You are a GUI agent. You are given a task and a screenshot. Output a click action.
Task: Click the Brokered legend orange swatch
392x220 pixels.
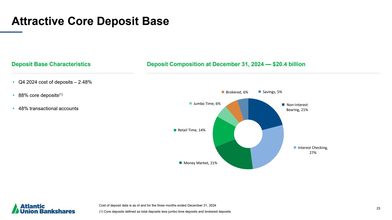click(223, 92)
